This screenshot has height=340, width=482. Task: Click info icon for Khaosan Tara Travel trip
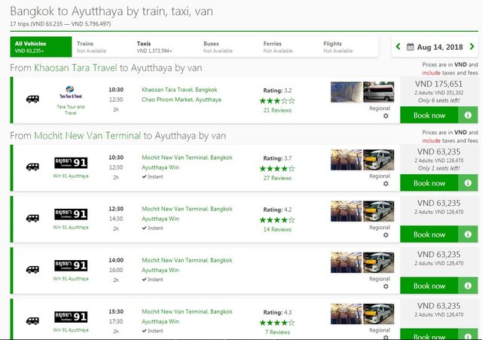[x=468, y=115]
